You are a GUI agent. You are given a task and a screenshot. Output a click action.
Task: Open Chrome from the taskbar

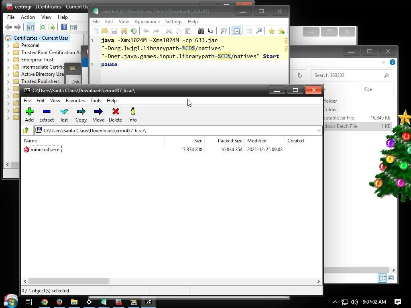pos(45,302)
